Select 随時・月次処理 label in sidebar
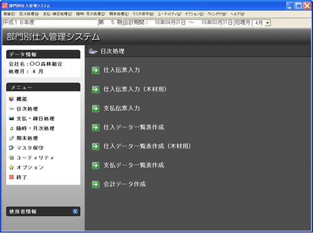 pos(36,128)
